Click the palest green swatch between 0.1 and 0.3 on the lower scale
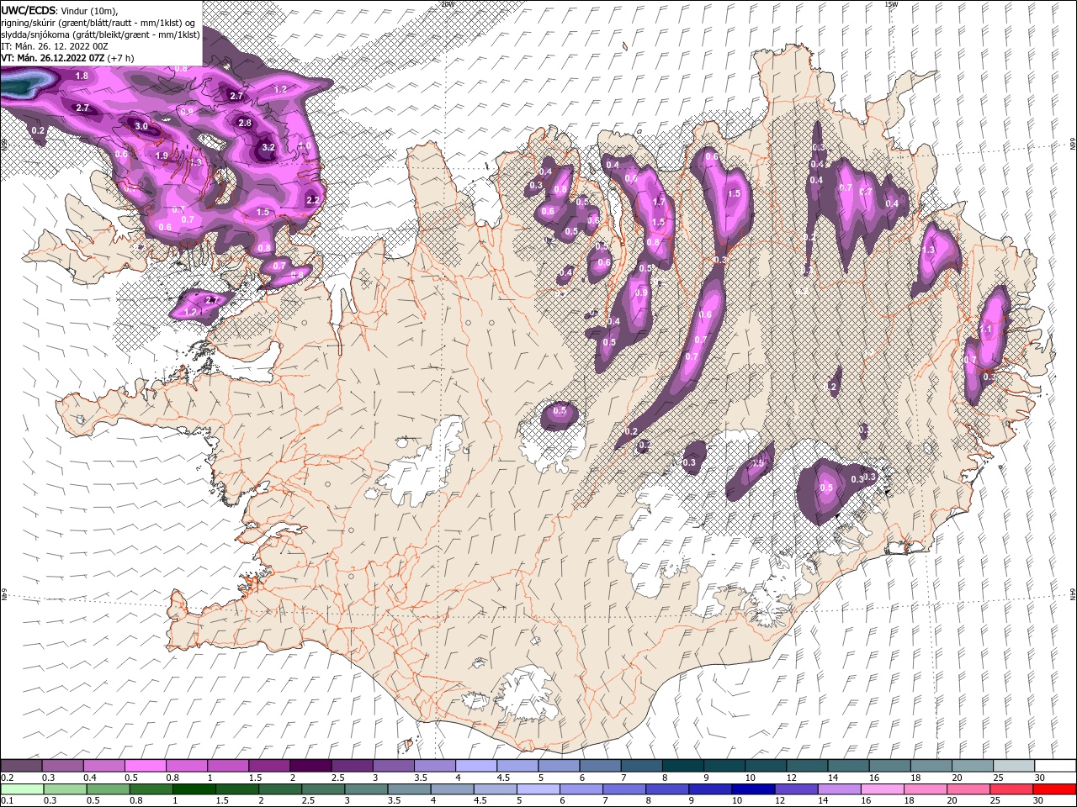The image size is (1077, 807). (x=22, y=789)
